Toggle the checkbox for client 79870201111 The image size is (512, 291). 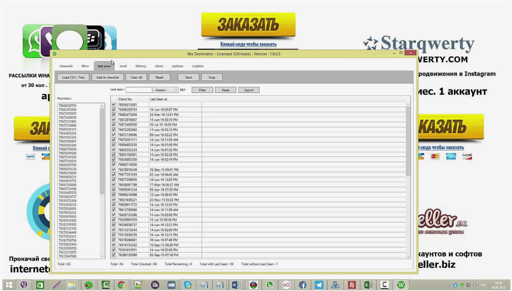point(114,140)
